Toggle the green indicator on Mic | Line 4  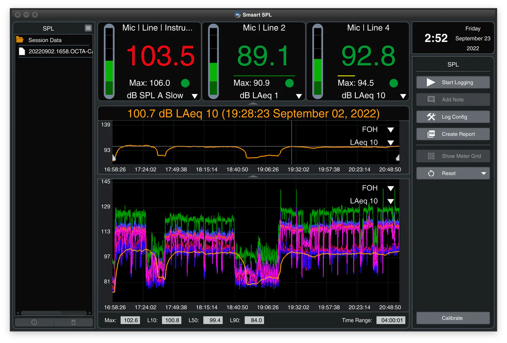pos(393,83)
